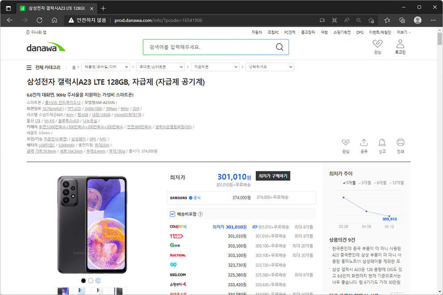Open the favorites list icon
Viewport: 443px width, 295px height.
pyautogui.click(x=387, y=20)
